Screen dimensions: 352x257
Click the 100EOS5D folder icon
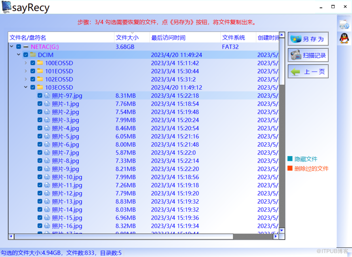tap(40, 63)
